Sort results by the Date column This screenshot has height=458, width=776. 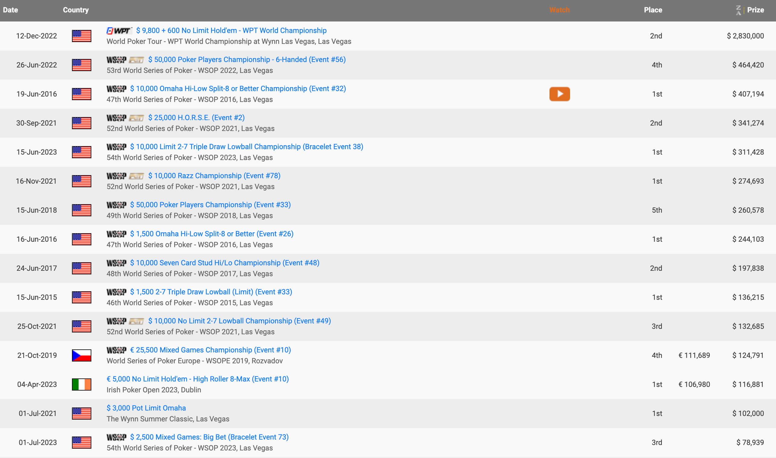tap(11, 10)
